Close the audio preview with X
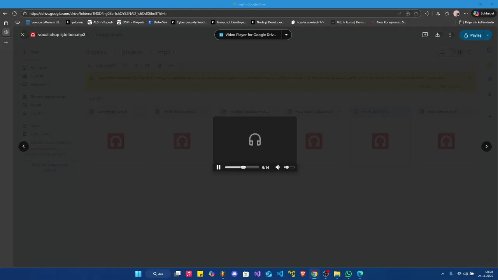 pos(23,35)
